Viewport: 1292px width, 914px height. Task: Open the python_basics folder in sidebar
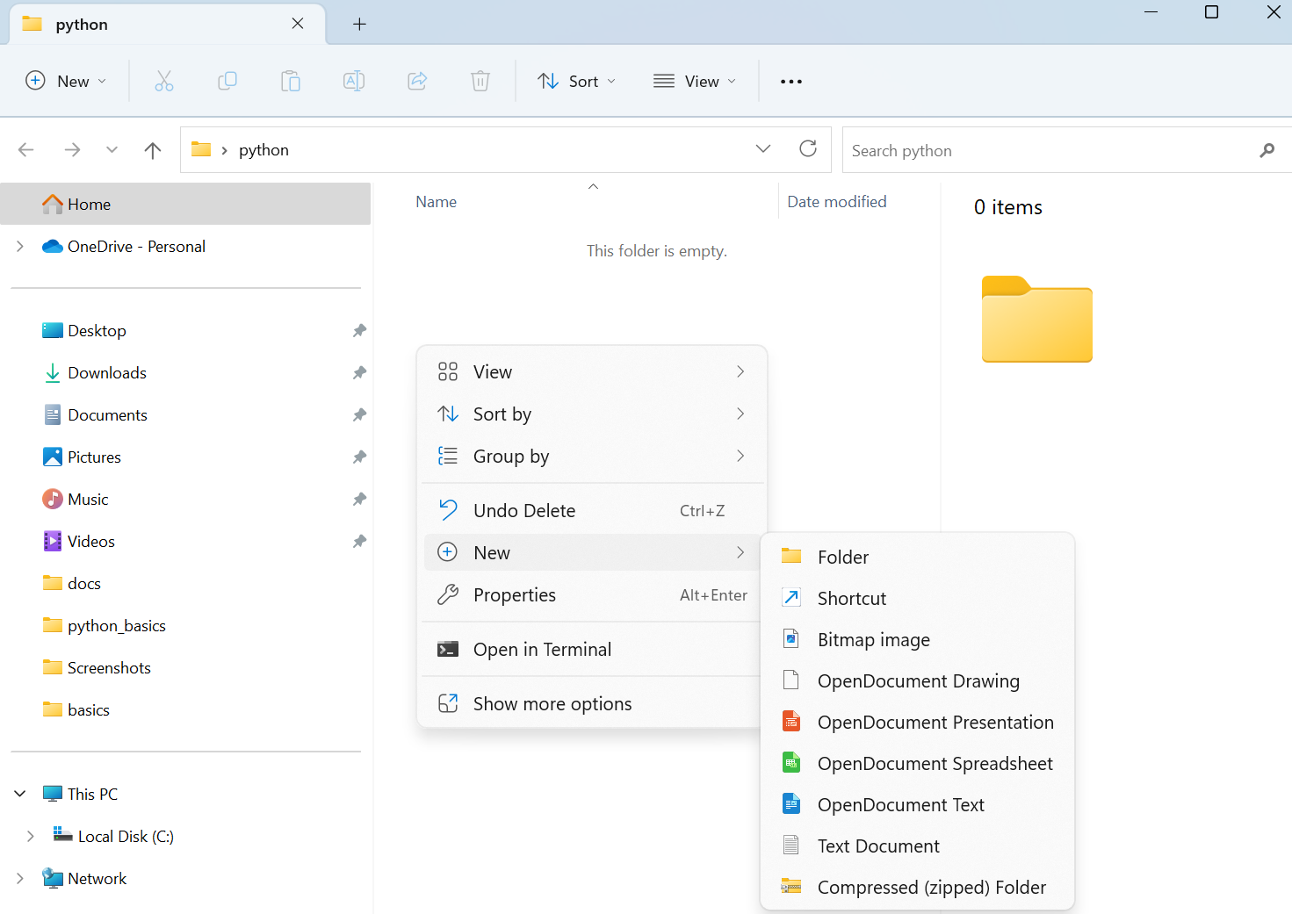185,626
